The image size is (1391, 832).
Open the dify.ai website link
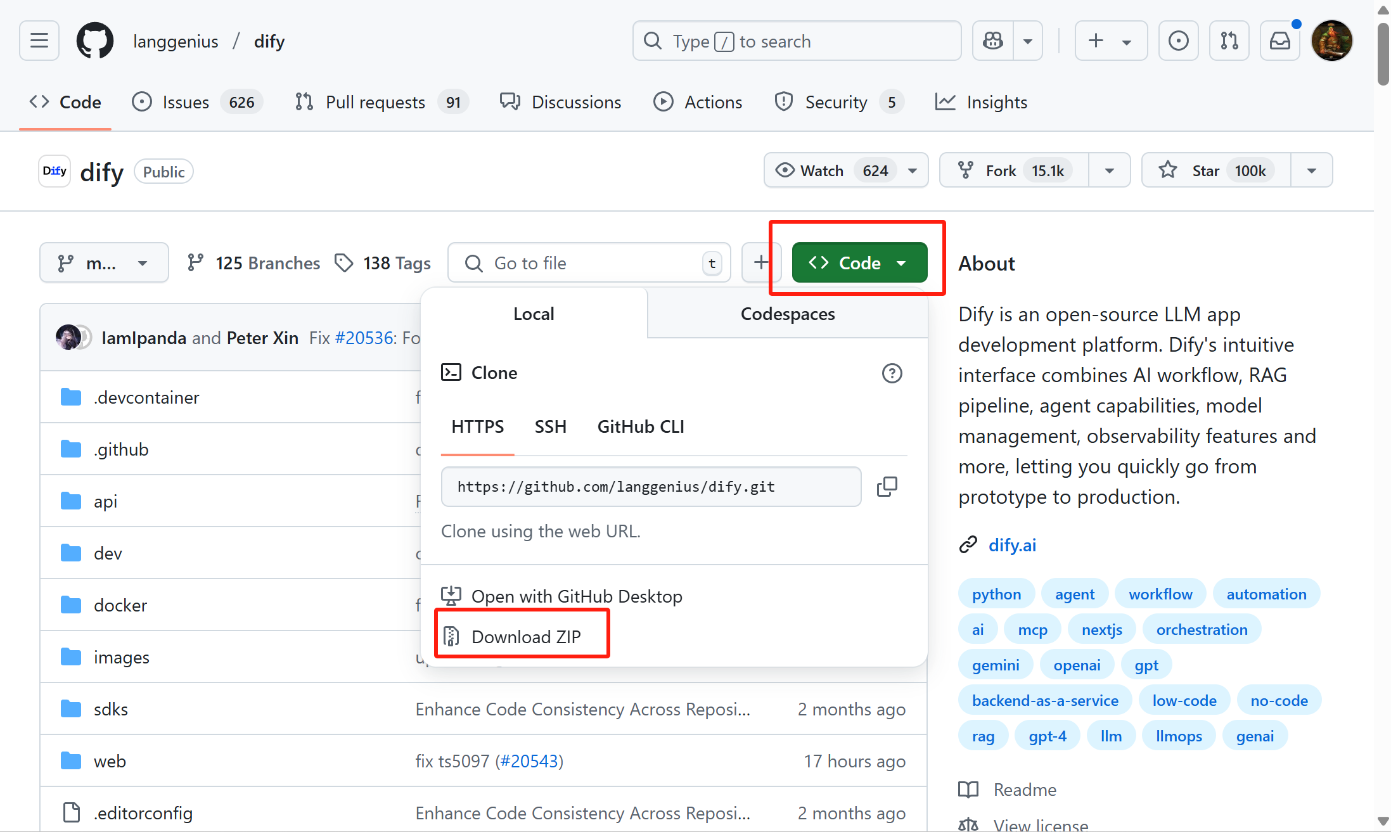pyautogui.click(x=1012, y=545)
